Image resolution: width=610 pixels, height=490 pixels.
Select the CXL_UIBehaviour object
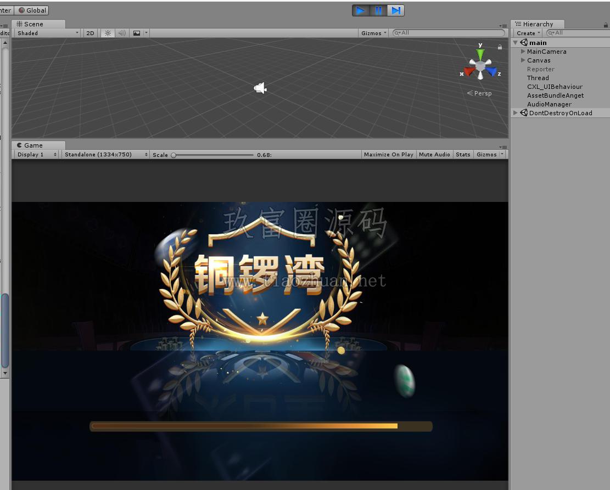pyautogui.click(x=555, y=87)
